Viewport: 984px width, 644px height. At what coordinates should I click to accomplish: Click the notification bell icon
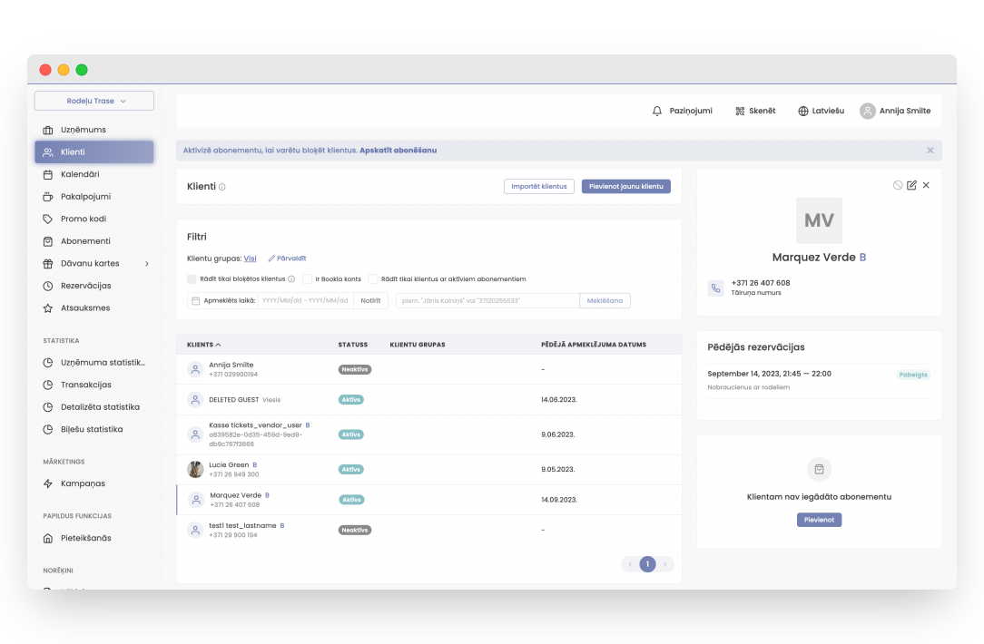point(657,111)
